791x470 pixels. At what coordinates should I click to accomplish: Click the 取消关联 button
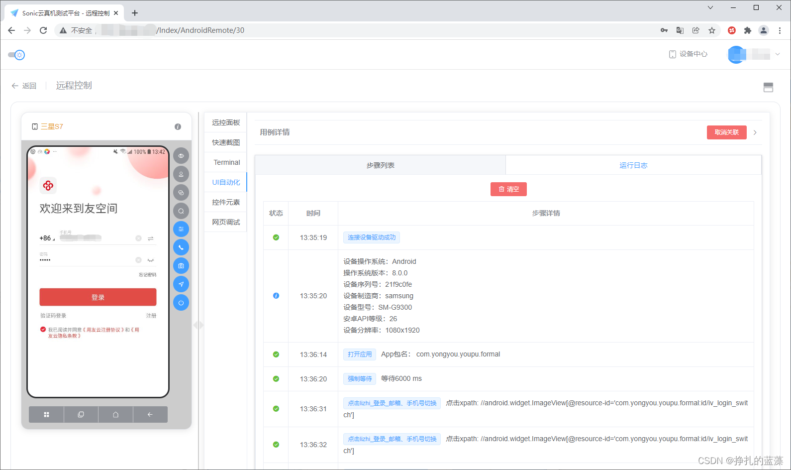727,132
